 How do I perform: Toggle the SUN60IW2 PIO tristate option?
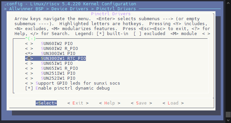[29, 44]
